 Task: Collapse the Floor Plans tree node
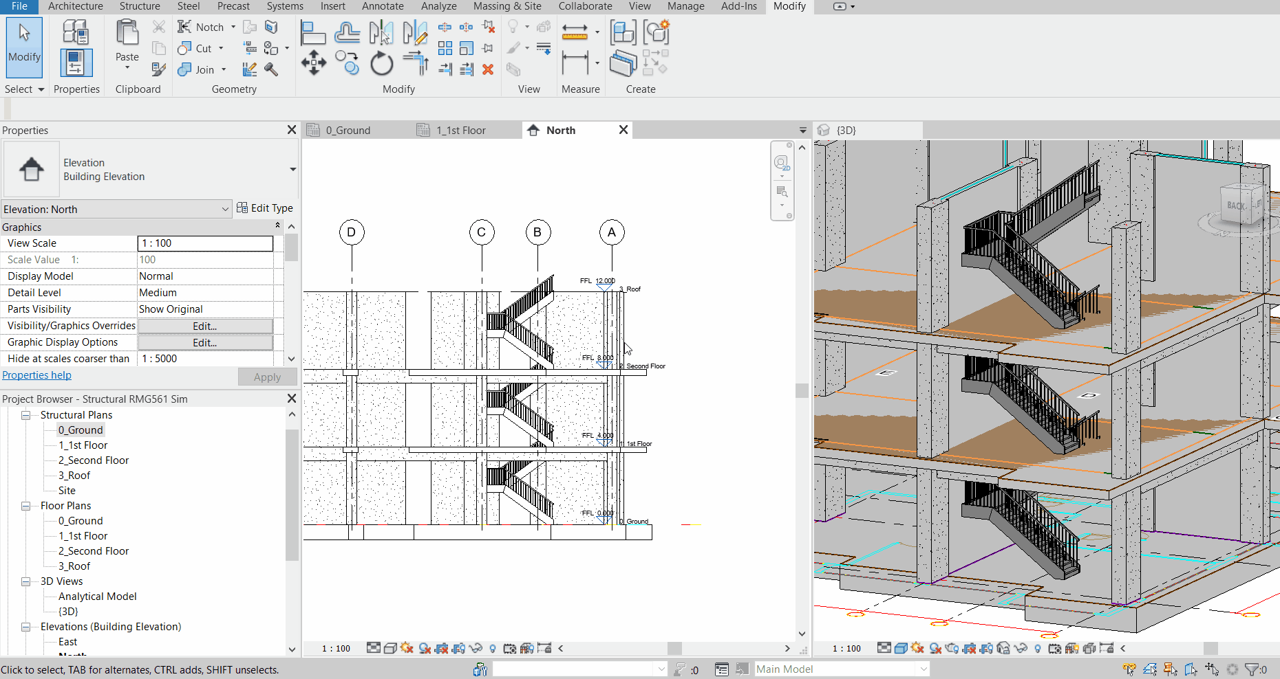click(x=25, y=506)
